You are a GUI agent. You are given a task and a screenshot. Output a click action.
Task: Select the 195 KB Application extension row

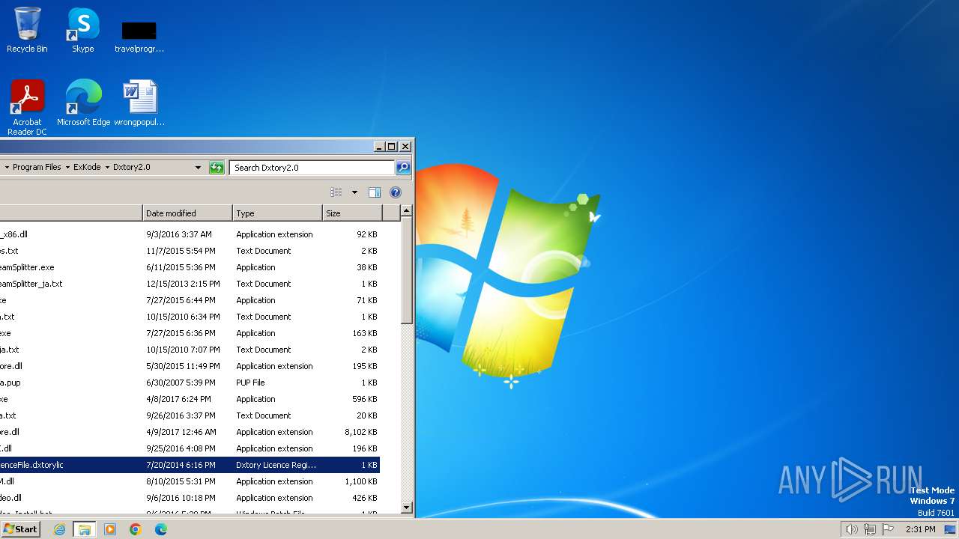[x=190, y=366]
